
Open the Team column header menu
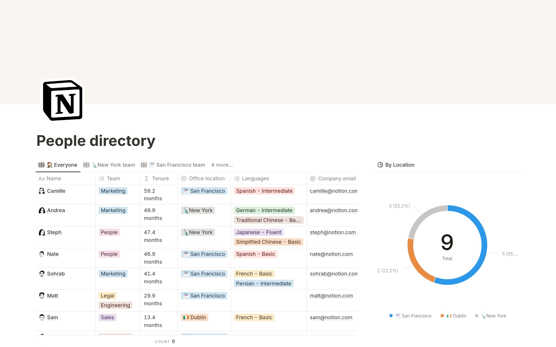pyautogui.click(x=113, y=179)
